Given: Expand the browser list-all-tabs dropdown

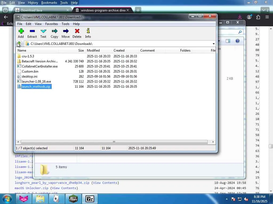Looking at the screenshot, I should click(x=265, y=10).
